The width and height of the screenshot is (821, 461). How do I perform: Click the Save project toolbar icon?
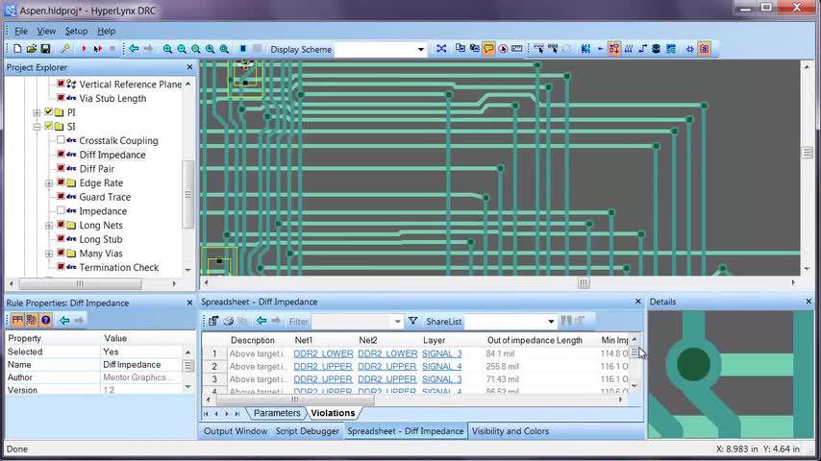(45, 49)
